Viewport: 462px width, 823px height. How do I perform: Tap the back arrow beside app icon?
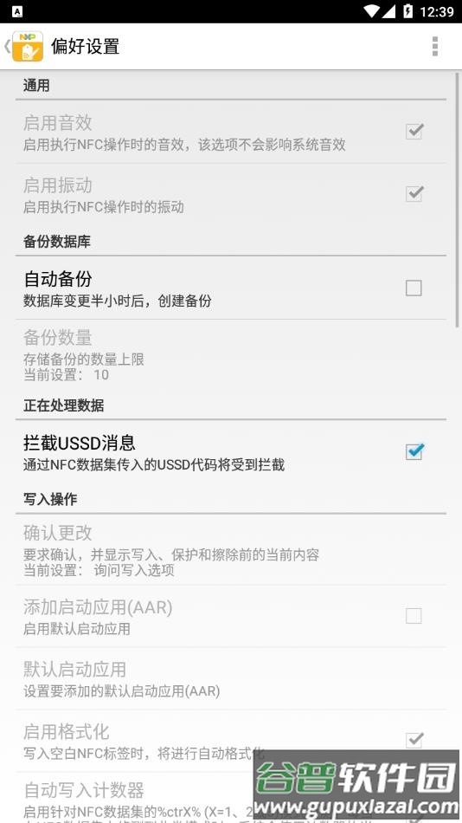(x=7, y=46)
